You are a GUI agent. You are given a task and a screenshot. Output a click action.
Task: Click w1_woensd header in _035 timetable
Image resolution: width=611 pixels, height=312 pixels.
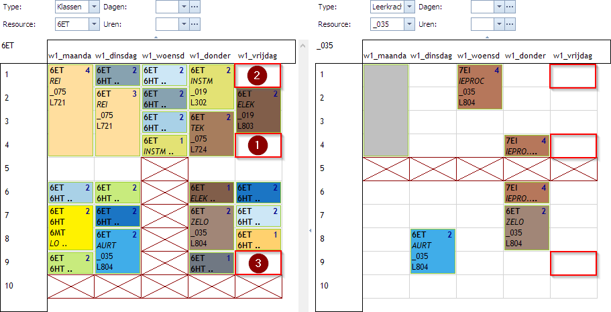pyautogui.click(x=479, y=56)
